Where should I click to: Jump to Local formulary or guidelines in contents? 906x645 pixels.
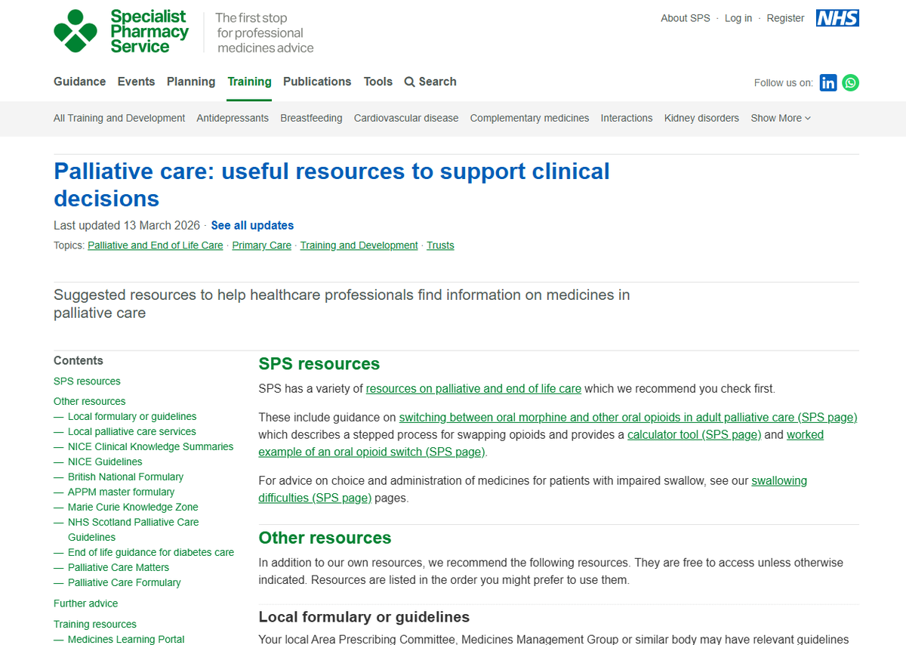pos(132,416)
